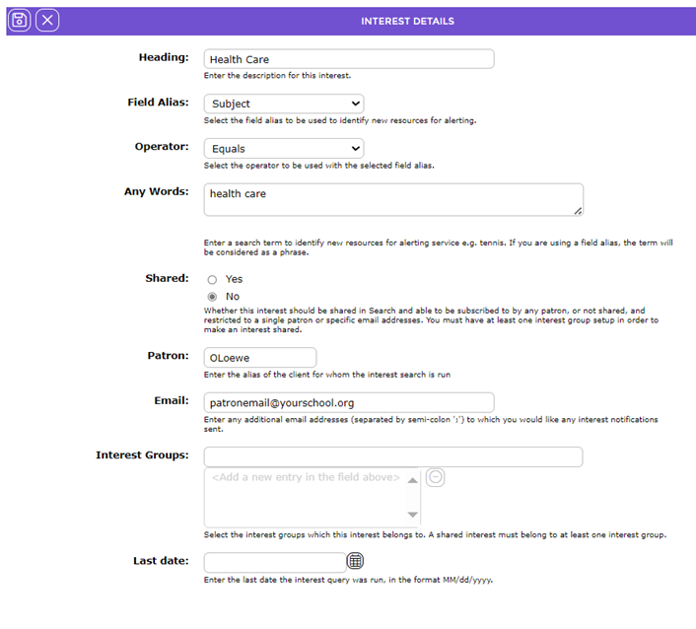Image resolution: width=696 pixels, height=629 pixels.
Task: Click the 'Interest Groups:' label
Action: (142, 455)
